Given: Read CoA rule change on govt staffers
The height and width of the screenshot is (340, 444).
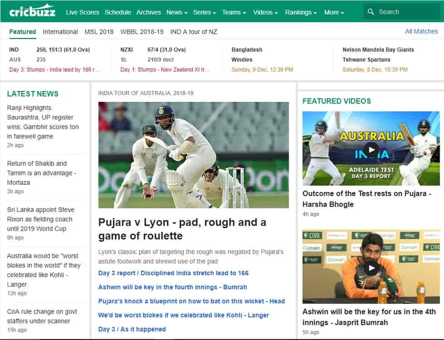Looking at the screenshot, I should 42,316.
